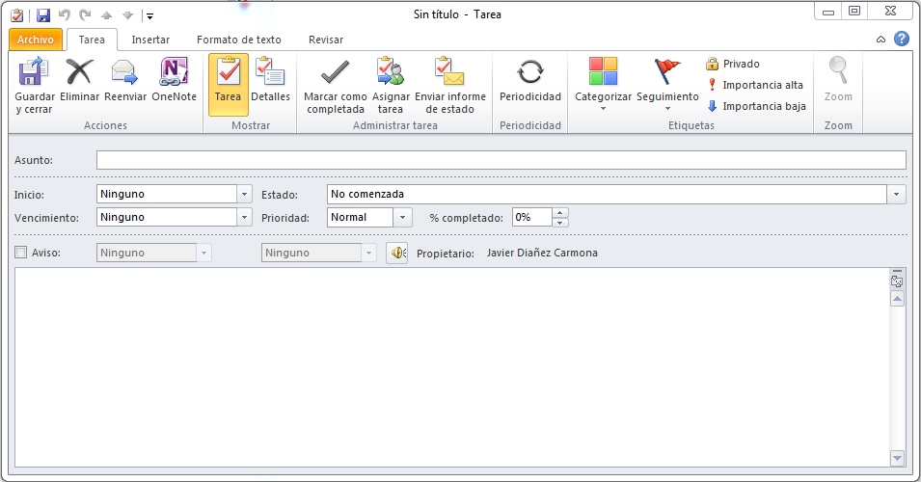The width and height of the screenshot is (921, 482).
Task: Select the Tarea ribbon tab
Action: [x=92, y=40]
